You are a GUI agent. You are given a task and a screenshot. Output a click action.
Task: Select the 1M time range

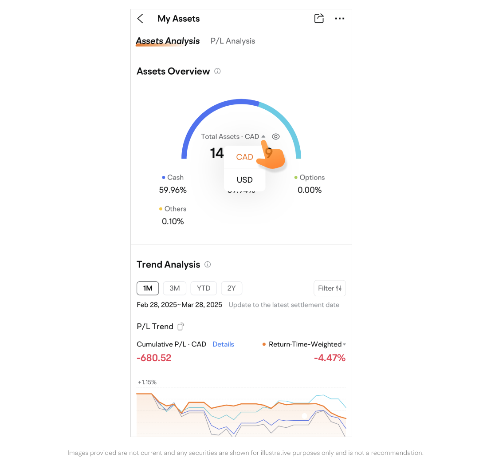coord(148,288)
